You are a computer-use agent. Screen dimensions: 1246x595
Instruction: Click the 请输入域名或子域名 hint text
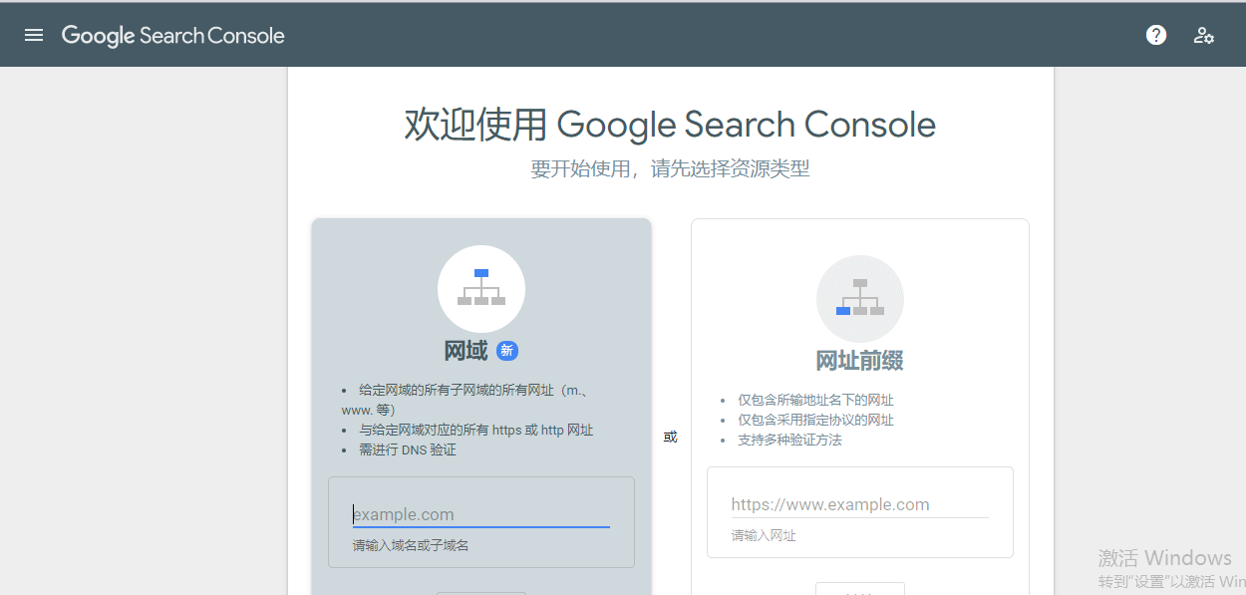point(411,545)
